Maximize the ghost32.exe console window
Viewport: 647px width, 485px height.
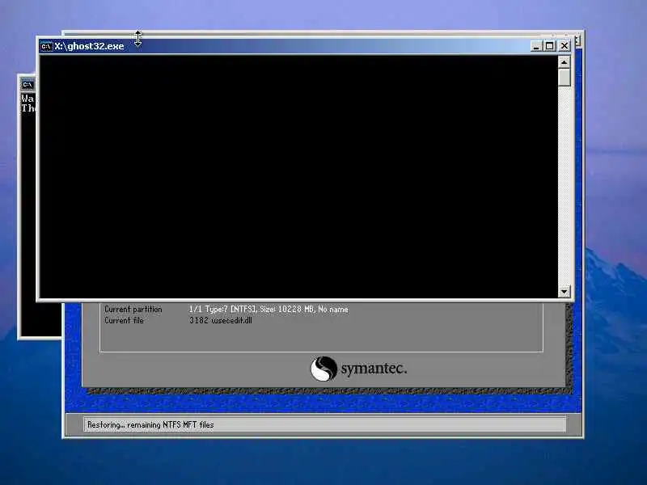550,46
